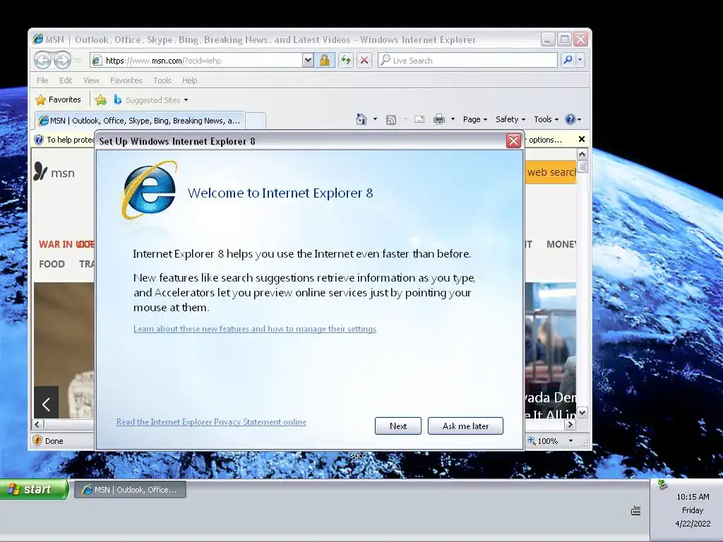
Task: Click the taskbar clock 10:15 AM
Action: pyautogui.click(x=693, y=497)
